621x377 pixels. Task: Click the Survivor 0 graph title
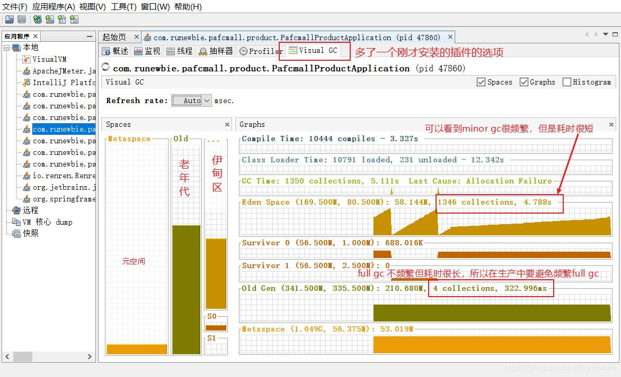pos(332,243)
